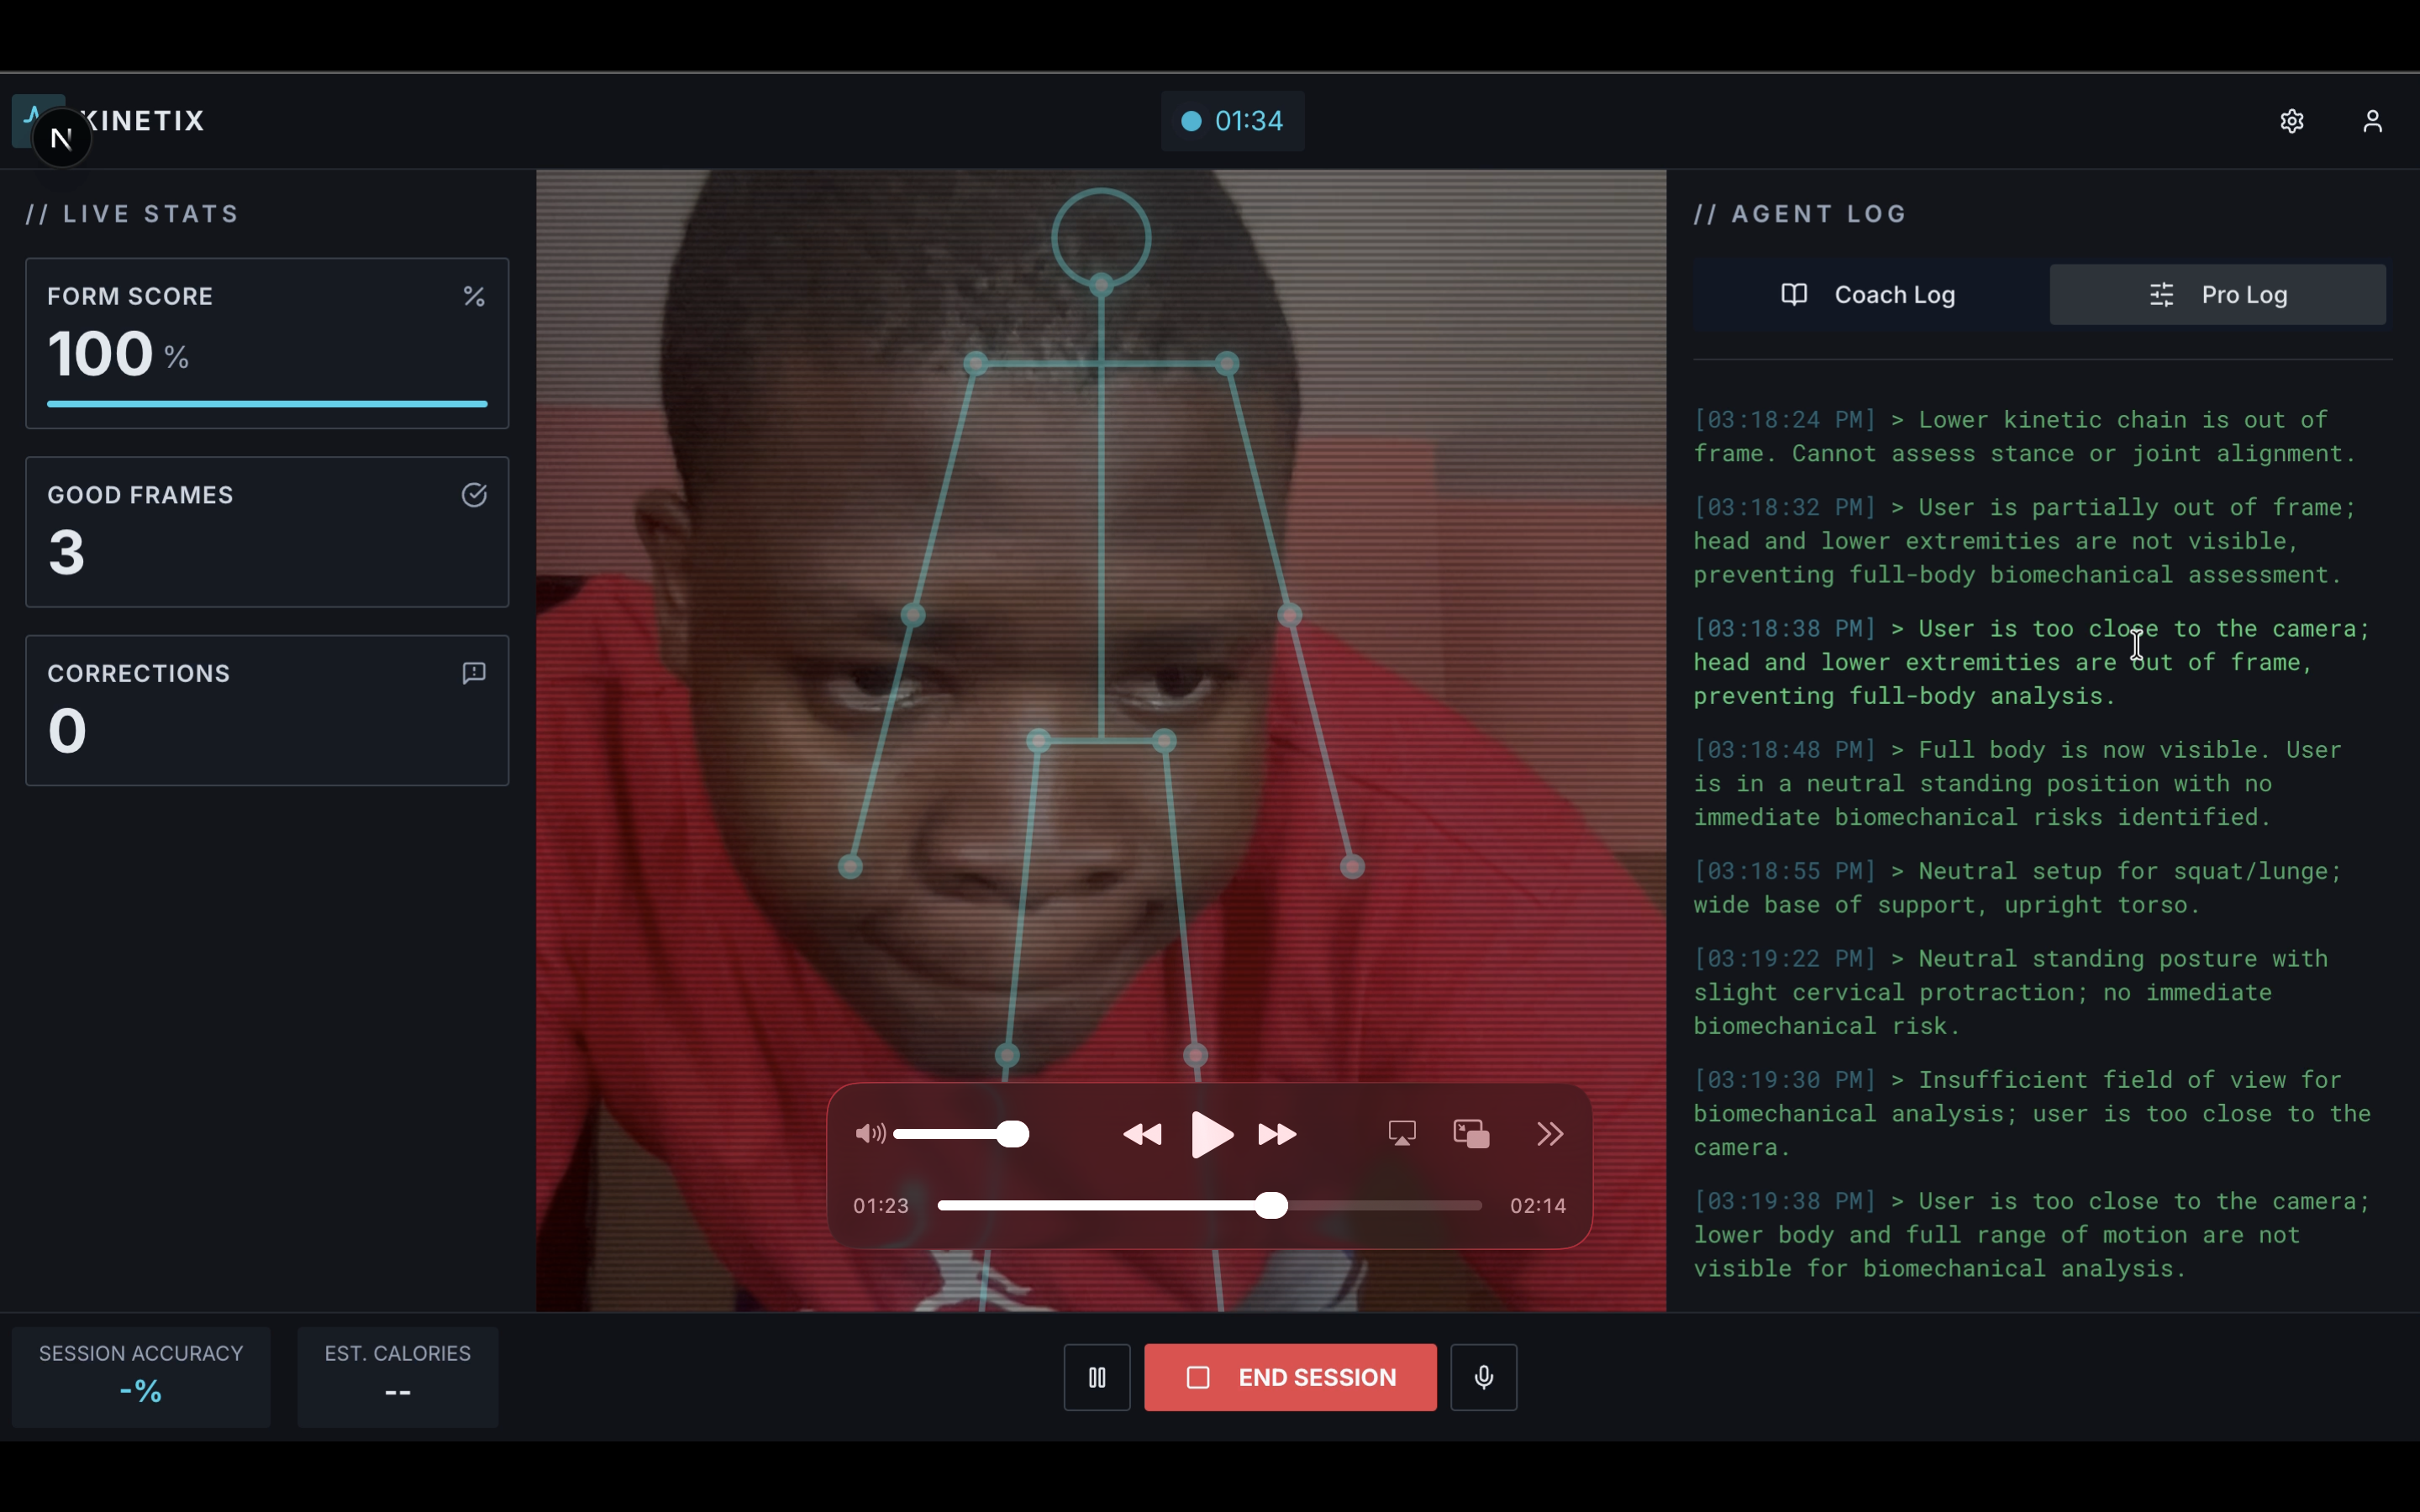
Task: Click the 01:34 session timer badge
Action: [x=1232, y=121]
